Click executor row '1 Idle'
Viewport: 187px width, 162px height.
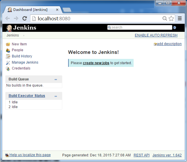click(13, 102)
